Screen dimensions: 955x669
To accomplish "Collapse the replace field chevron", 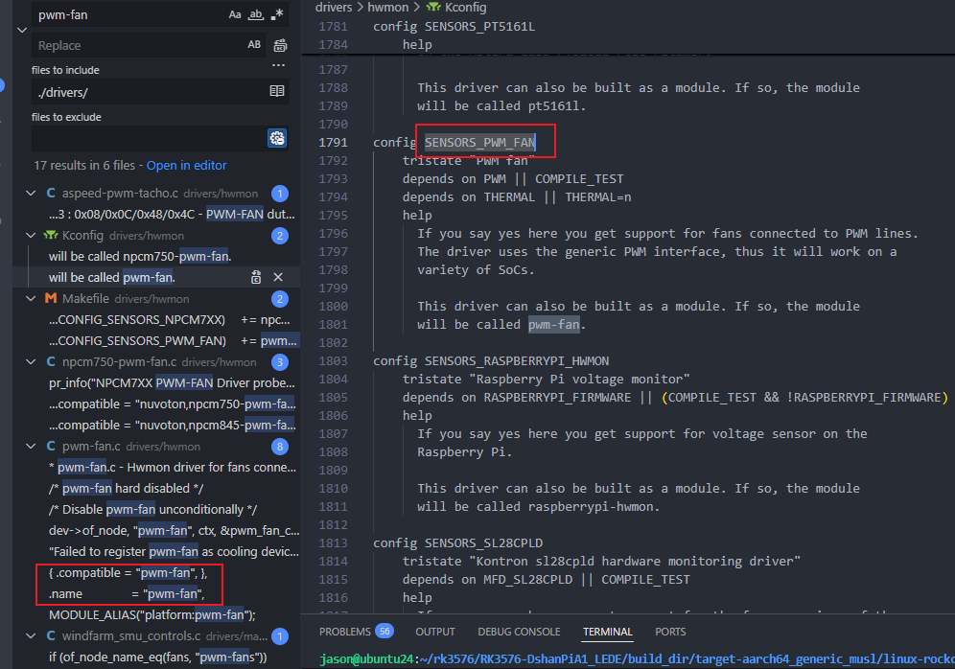I will pyautogui.click(x=21, y=30).
